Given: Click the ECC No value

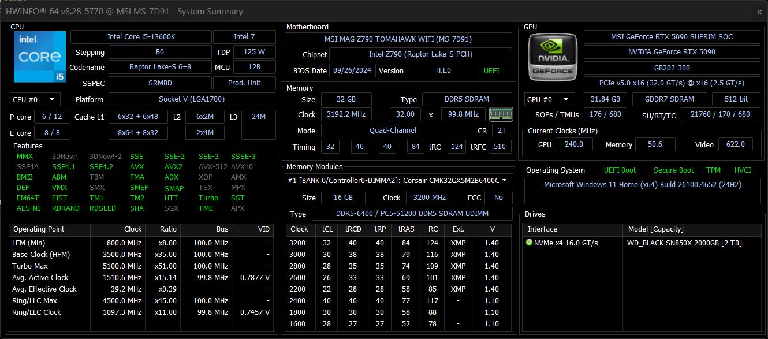Looking at the screenshot, I should click(x=498, y=198).
